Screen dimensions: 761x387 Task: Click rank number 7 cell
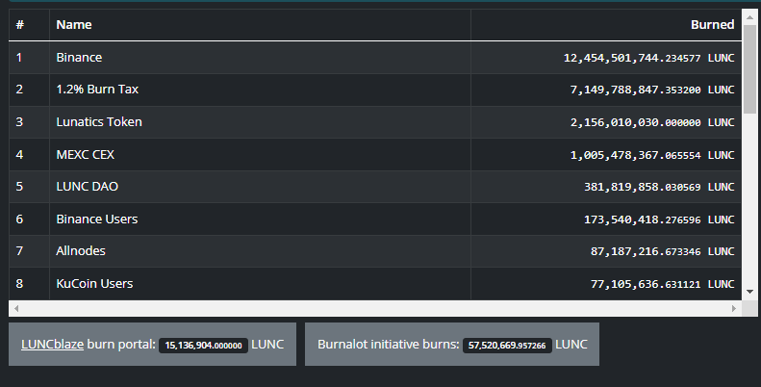pos(29,251)
